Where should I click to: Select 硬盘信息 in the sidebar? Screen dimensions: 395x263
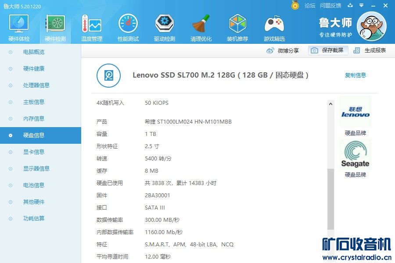(40, 135)
